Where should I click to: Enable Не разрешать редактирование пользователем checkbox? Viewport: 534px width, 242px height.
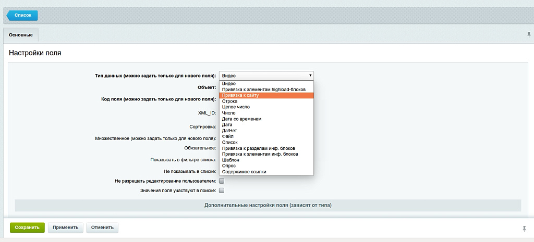(x=222, y=181)
